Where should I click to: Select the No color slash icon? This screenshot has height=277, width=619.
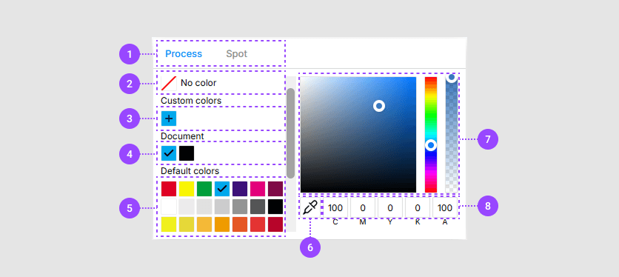coord(169,83)
